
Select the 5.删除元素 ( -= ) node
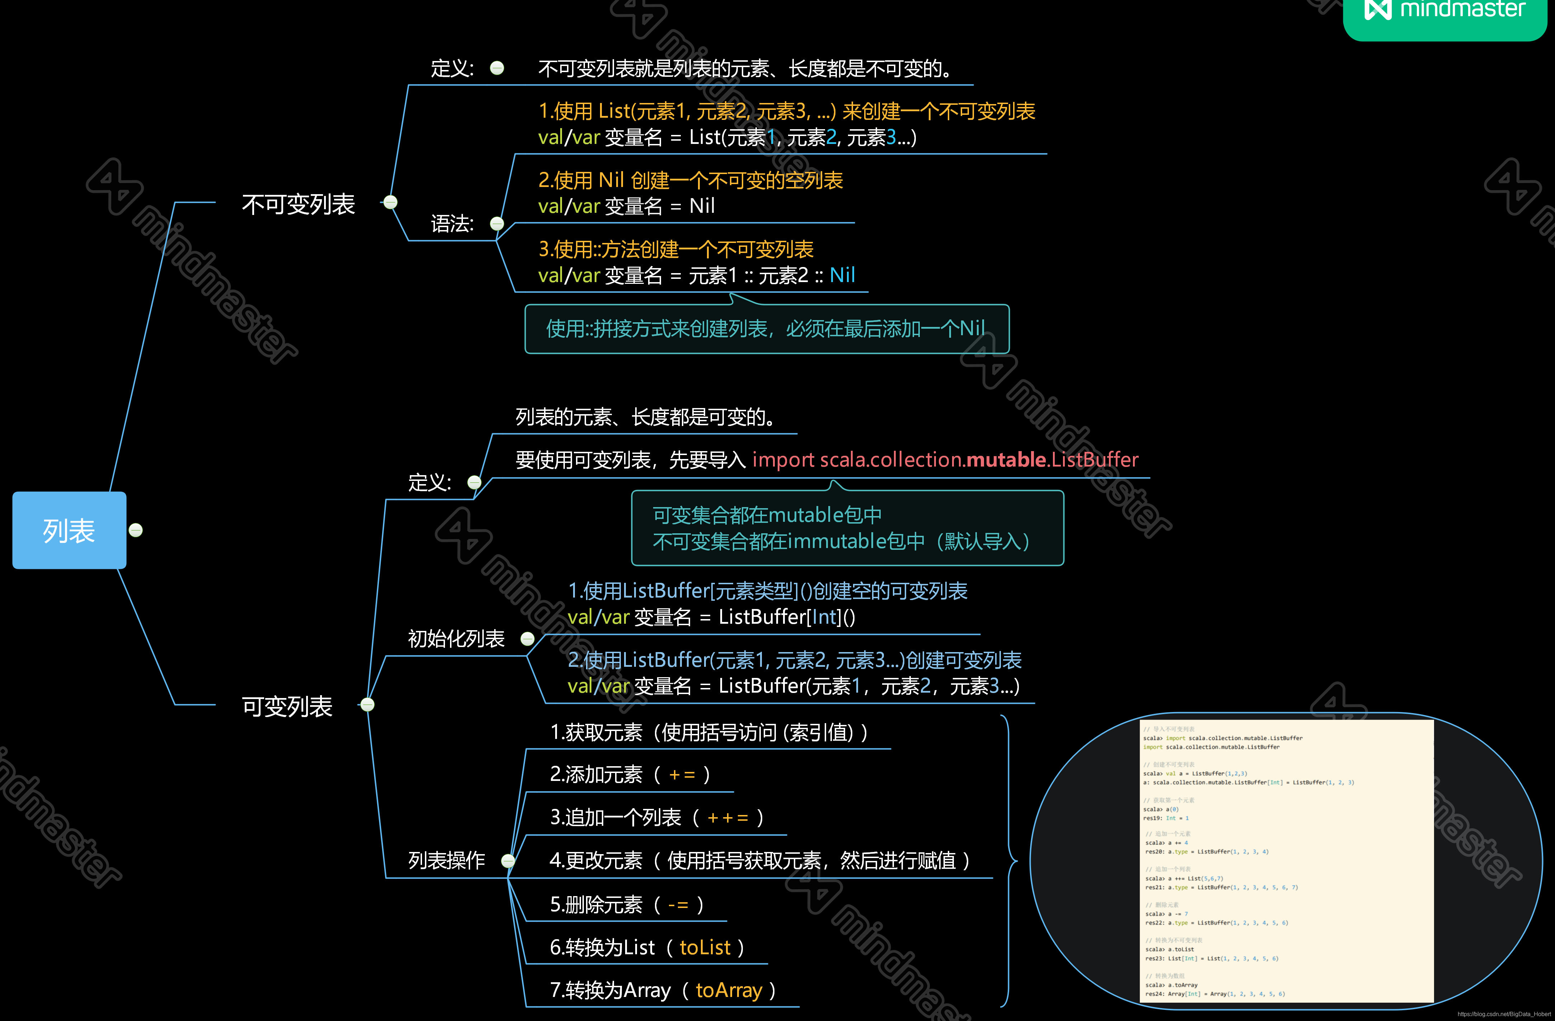point(627,905)
